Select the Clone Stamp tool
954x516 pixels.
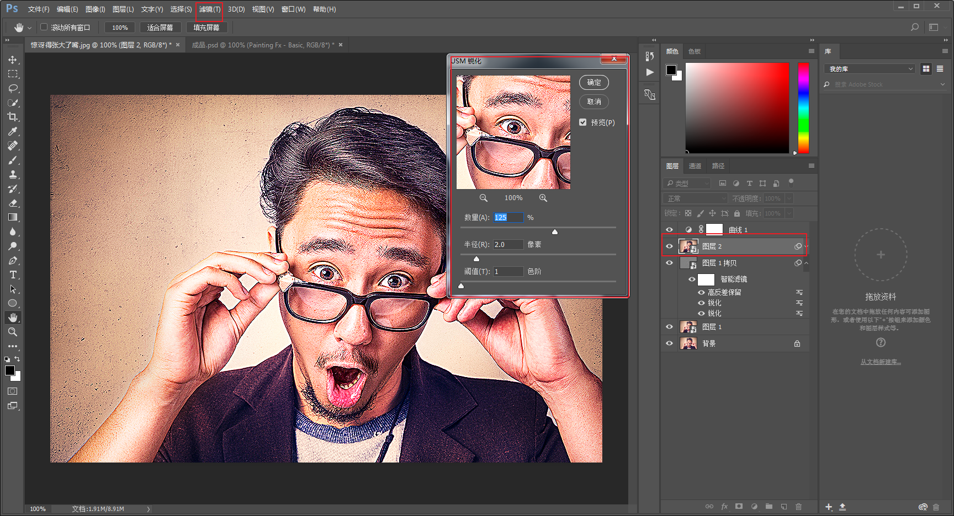pyautogui.click(x=13, y=174)
